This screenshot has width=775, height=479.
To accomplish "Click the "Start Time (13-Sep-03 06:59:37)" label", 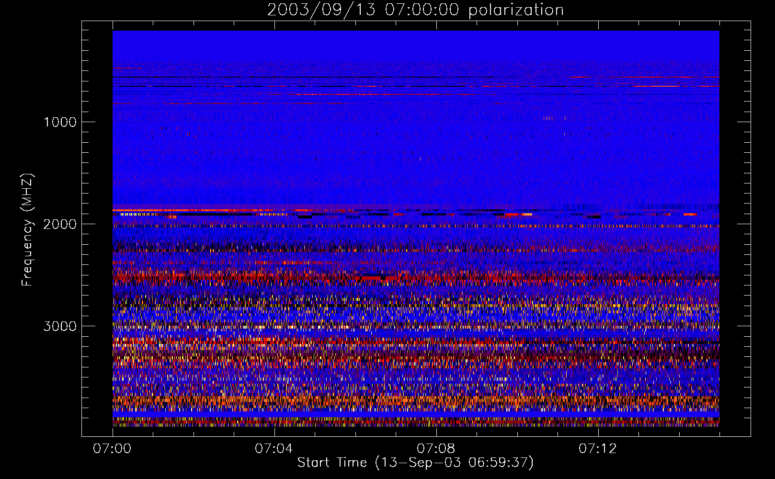I will point(415,463).
